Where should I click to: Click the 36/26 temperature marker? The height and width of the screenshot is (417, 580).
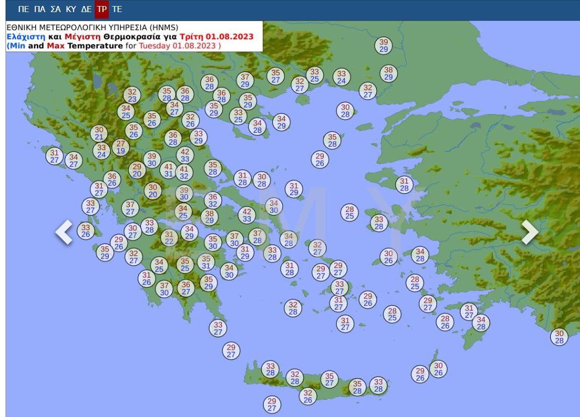click(x=112, y=180)
